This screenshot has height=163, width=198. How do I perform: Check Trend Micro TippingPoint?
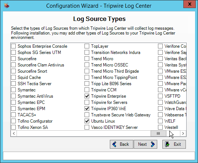pyautogui.click(x=87, y=77)
